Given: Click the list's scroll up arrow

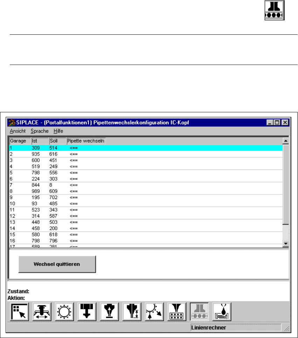Looking at the screenshot, I should click(286, 141).
